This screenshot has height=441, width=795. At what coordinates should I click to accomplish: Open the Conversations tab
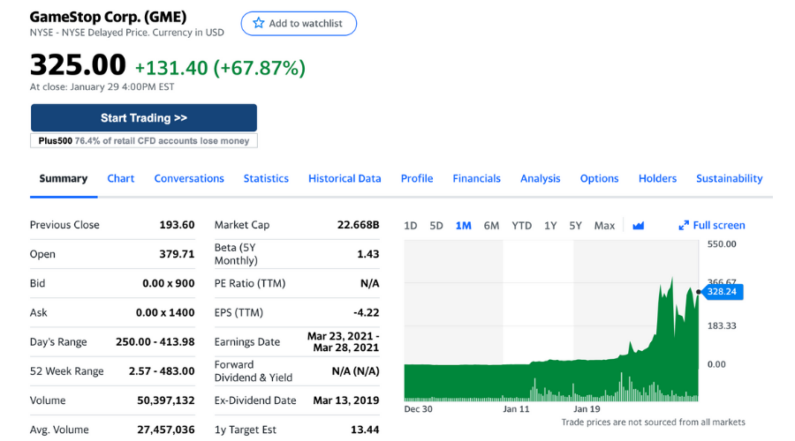(189, 178)
